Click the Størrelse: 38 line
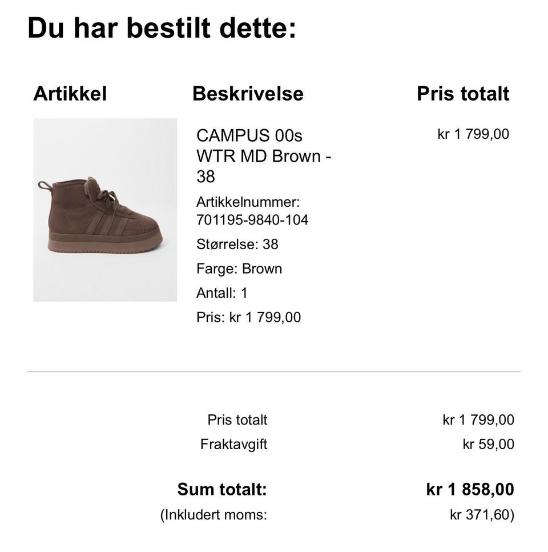The height and width of the screenshot is (552, 548). [x=237, y=245]
